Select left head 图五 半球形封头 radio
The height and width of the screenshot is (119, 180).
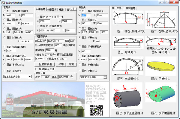pos(4,65)
